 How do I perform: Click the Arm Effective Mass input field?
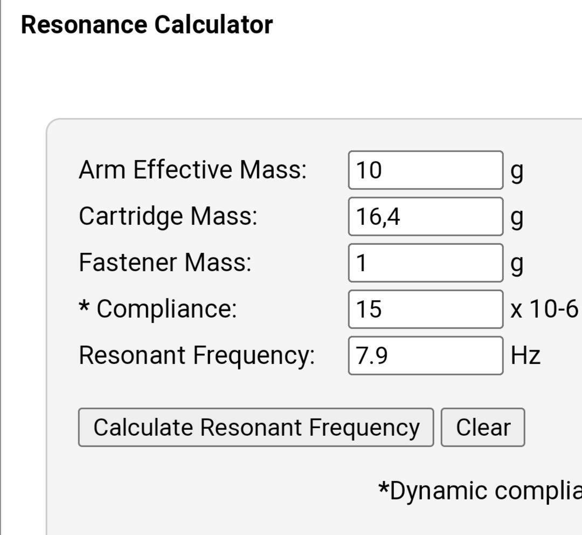[x=426, y=170]
